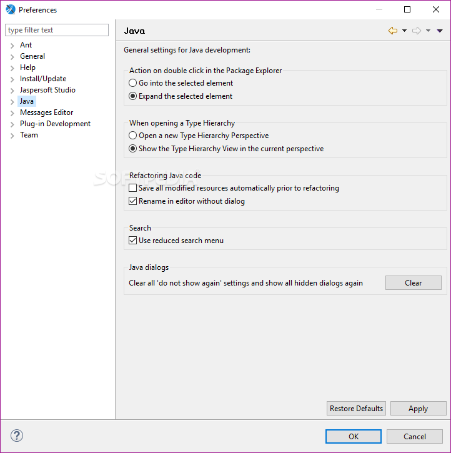
Task: Select the Messages Editor category
Action: click(46, 112)
